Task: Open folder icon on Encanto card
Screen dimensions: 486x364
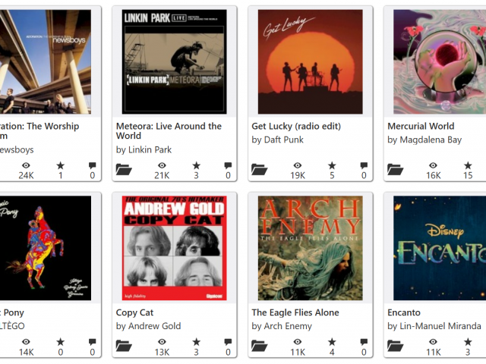Action: 395,346
